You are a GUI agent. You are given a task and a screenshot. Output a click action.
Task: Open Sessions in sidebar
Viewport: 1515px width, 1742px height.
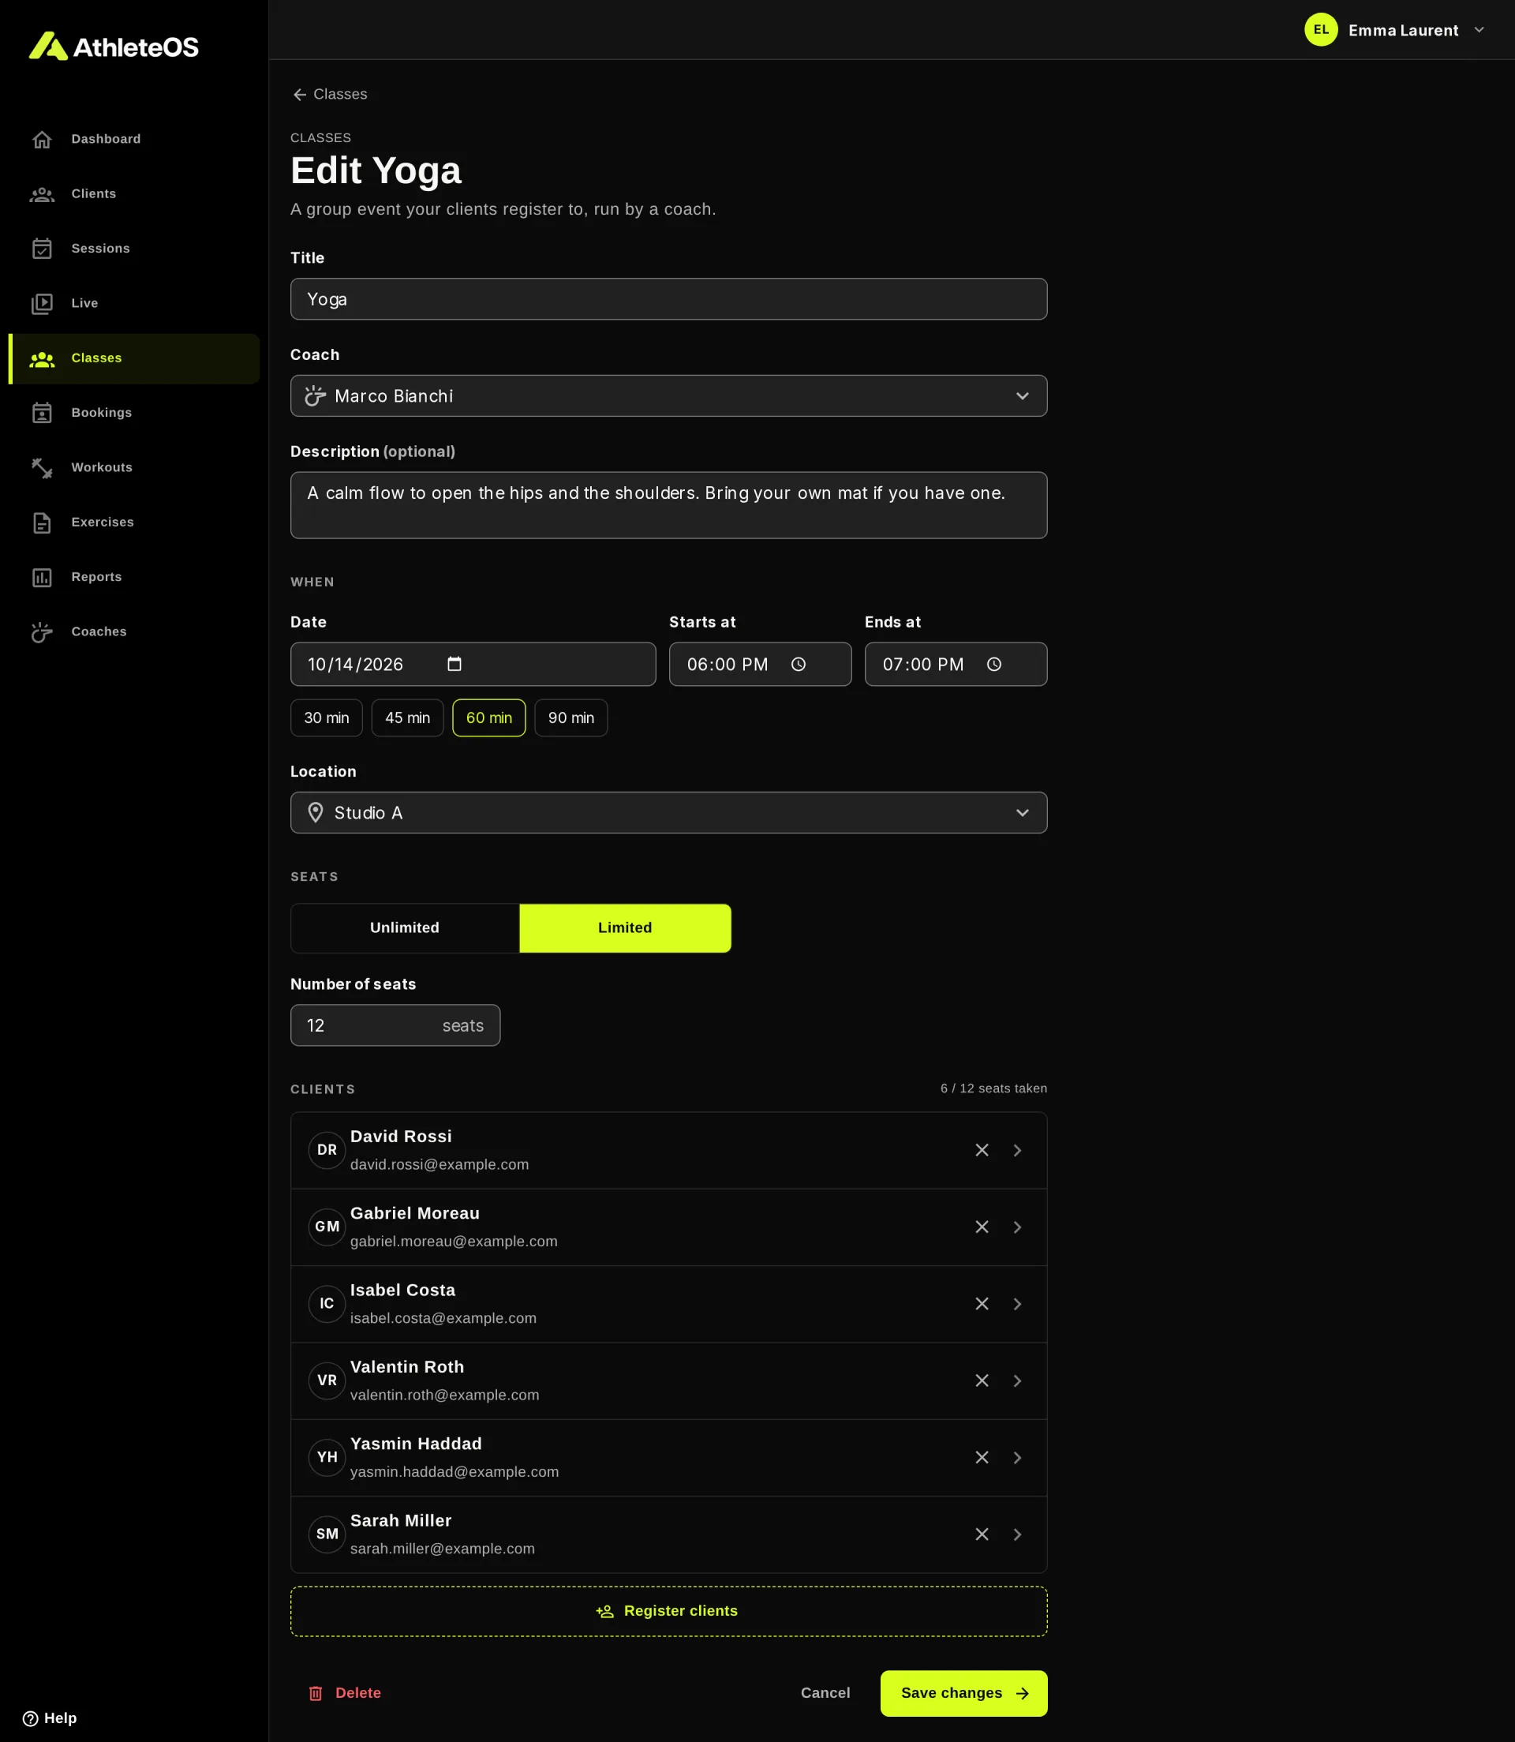coord(133,249)
